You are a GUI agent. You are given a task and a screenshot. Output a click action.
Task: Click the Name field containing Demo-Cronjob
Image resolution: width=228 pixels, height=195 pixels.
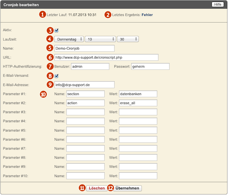click(85, 48)
